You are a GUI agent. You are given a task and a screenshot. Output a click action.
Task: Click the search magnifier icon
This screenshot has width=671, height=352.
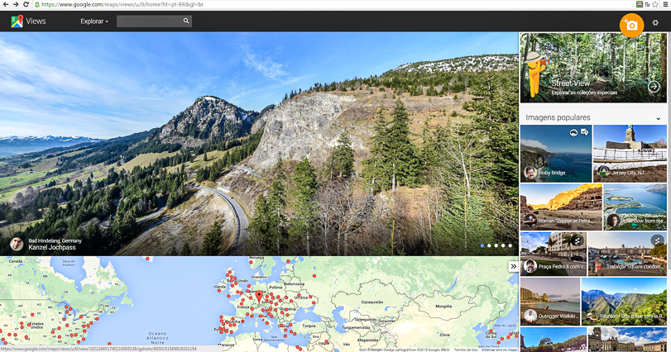(186, 21)
